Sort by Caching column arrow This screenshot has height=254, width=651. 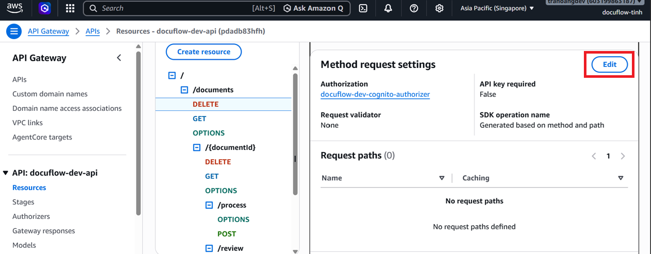pos(621,178)
